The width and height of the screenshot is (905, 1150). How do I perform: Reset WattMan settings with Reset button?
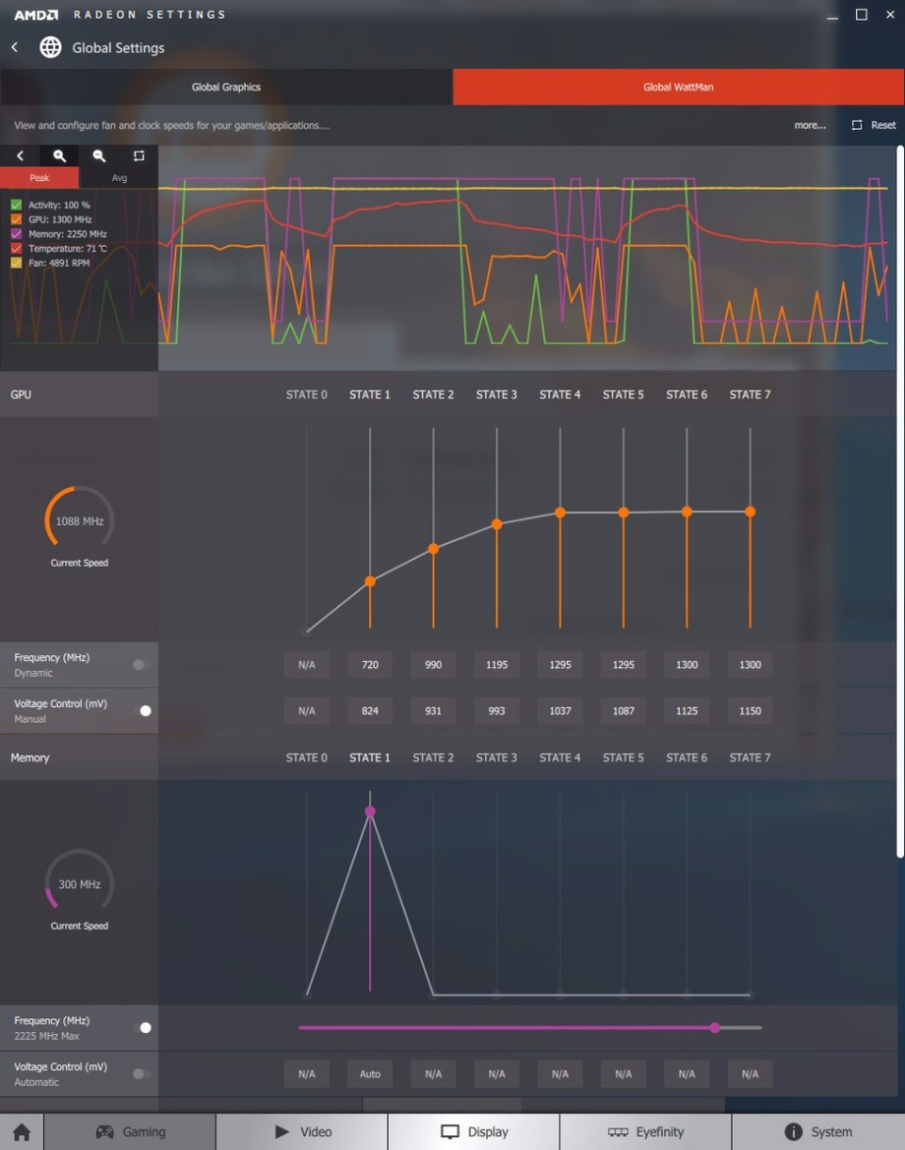pos(874,125)
